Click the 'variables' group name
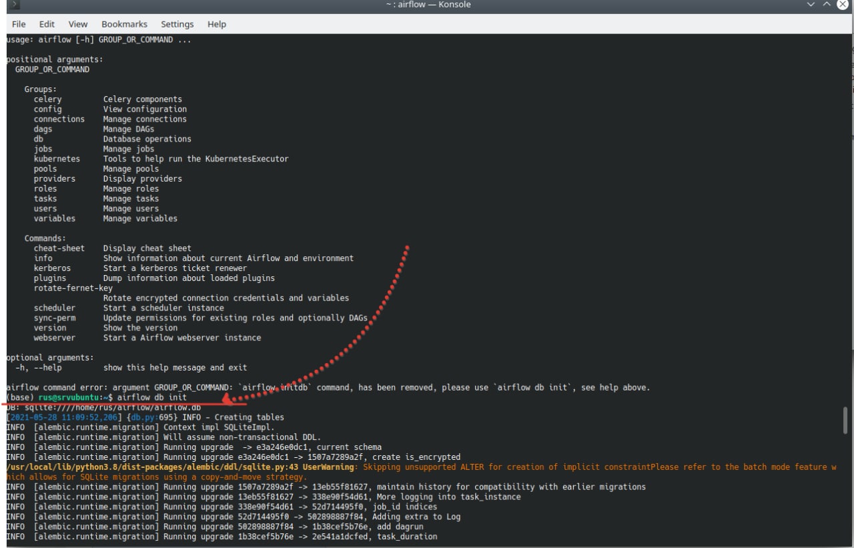The height and width of the screenshot is (548, 854). point(55,218)
